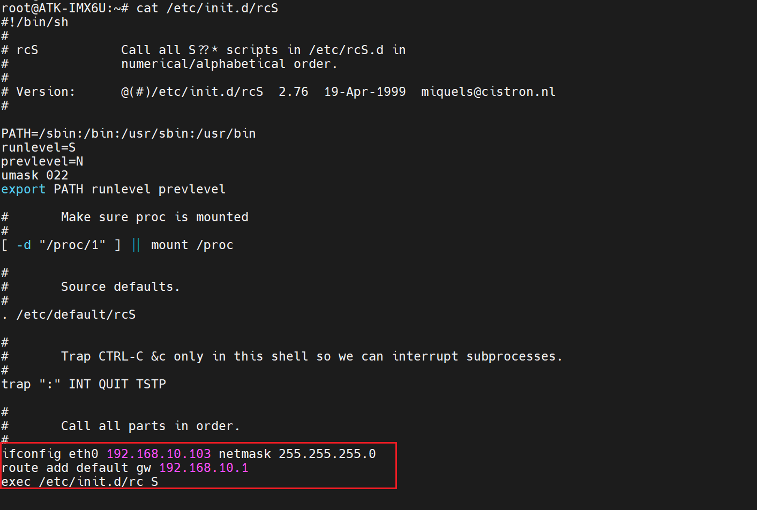Click the IP address 192.168.10.103
The height and width of the screenshot is (510, 757).
pyautogui.click(x=159, y=454)
